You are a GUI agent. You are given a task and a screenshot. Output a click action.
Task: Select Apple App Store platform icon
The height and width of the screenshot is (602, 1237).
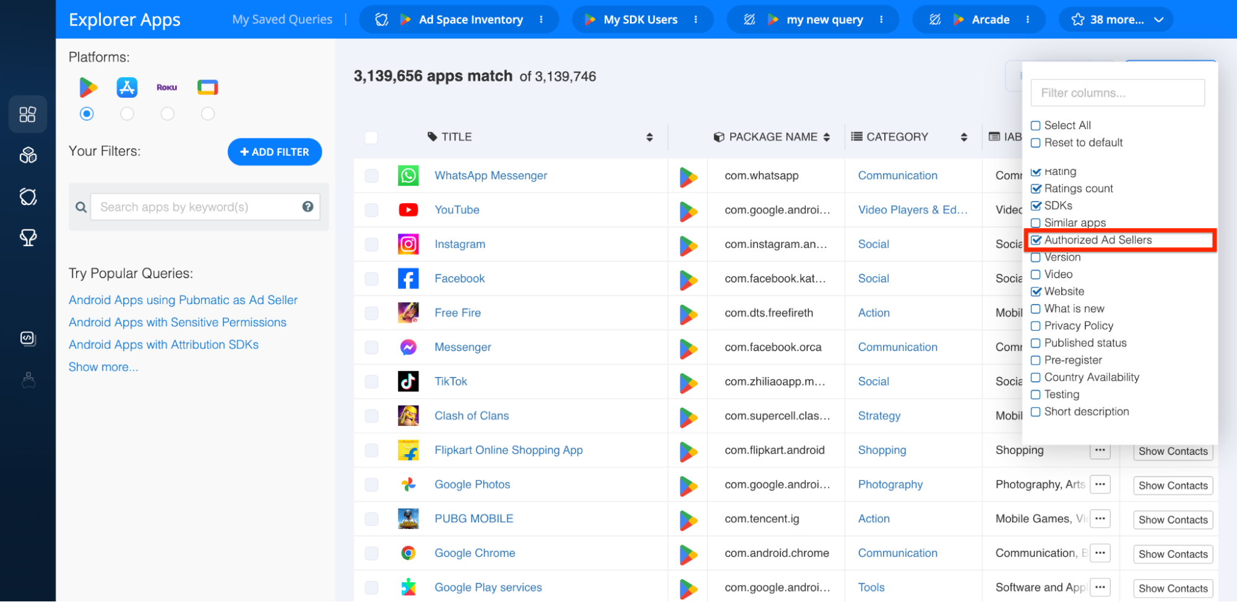coord(127,87)
